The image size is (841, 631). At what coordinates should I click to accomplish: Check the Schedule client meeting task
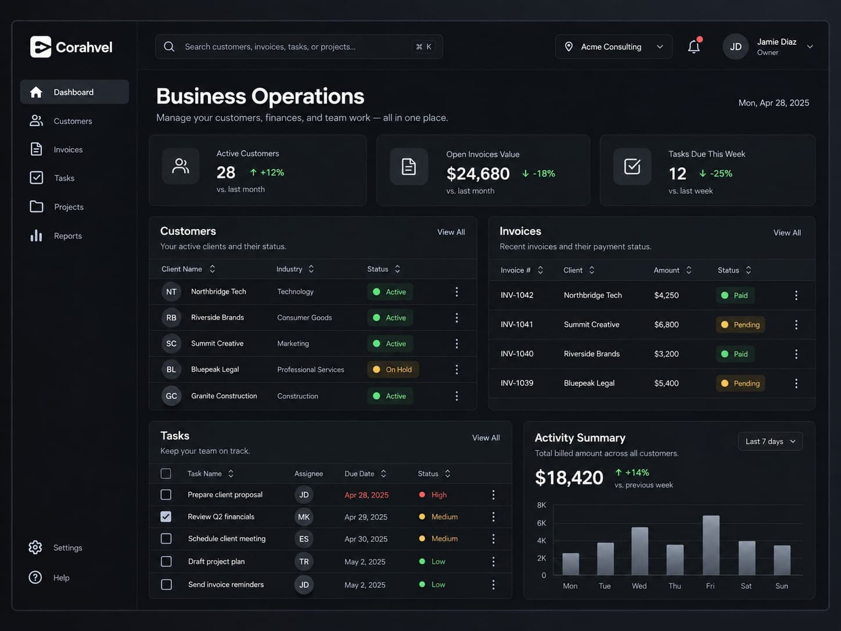pyautogui.click(x=166, y=539)
